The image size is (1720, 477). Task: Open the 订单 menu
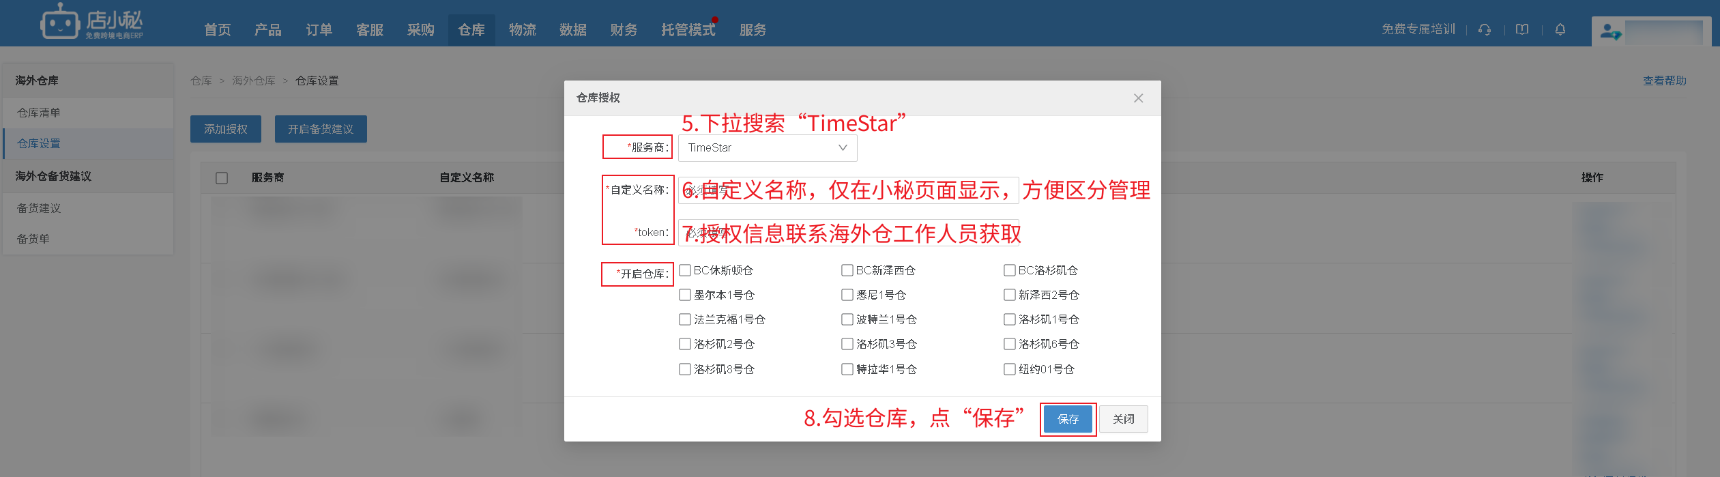tap(319, 30)
